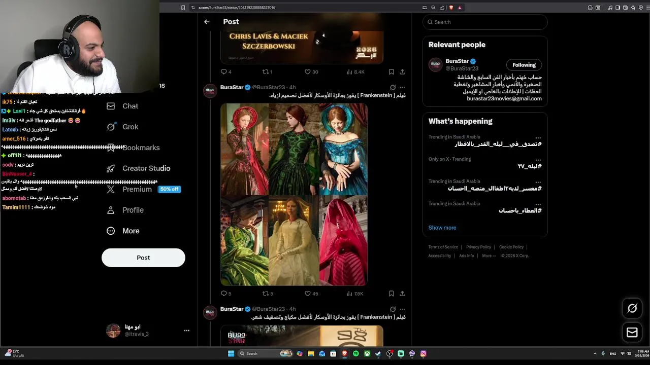This screenshot has width=650, height=365.
Task: Go back using the Post arrow
Action: coord(207,22)
